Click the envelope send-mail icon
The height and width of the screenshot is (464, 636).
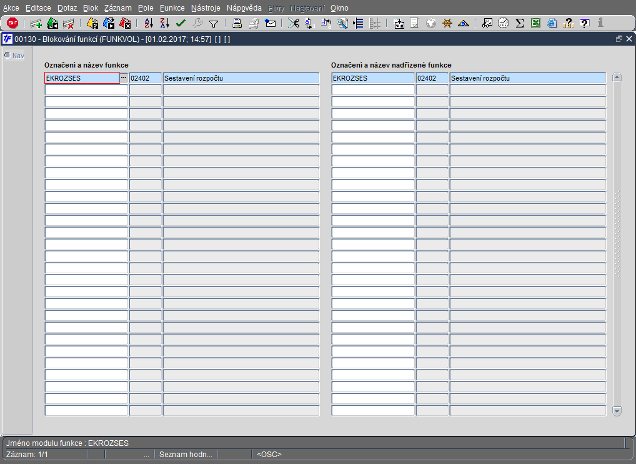pyautogui.click(x=270, y=24)
